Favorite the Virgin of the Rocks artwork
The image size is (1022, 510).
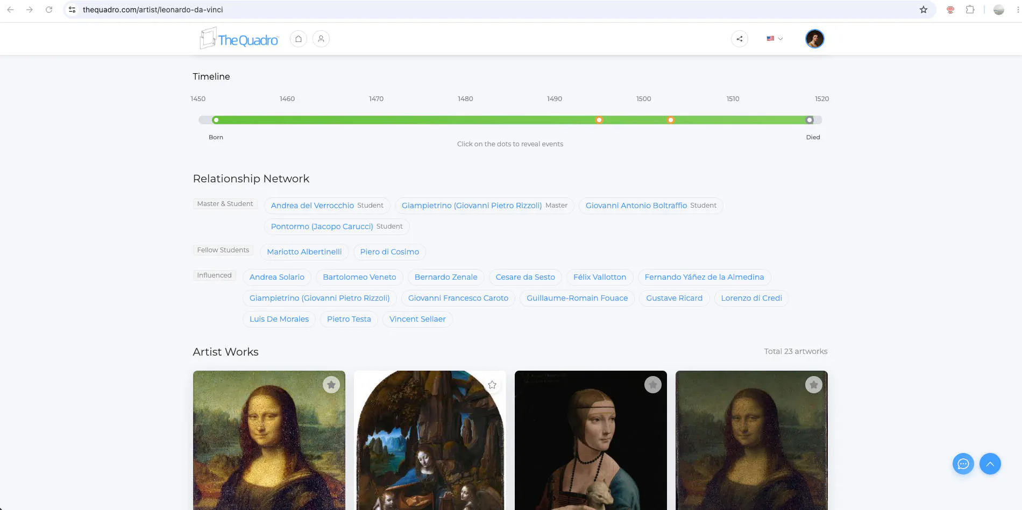tap(492, 385)
